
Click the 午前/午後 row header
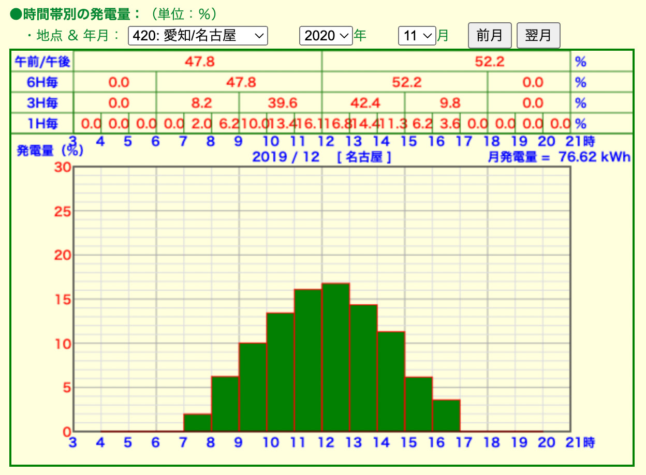42,62
